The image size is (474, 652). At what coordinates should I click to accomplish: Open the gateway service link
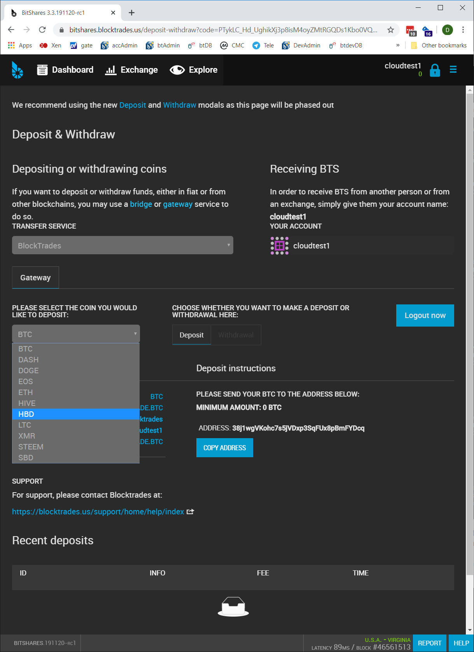pyautogui.click(x=178, y=204)
